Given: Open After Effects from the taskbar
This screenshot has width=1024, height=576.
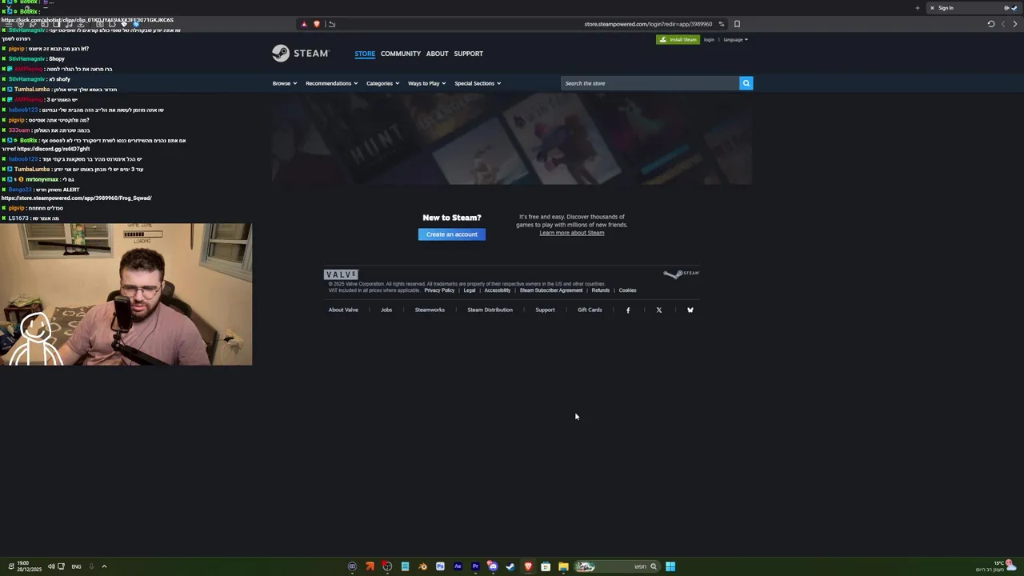Looking at the screenshot, I should tap(458, 566).
